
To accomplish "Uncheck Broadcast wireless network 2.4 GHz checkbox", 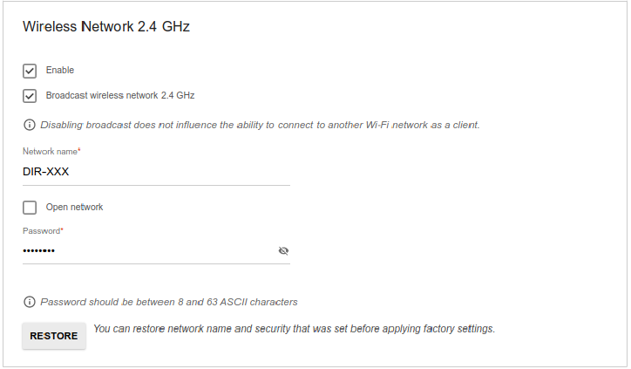I will [30, 96].
